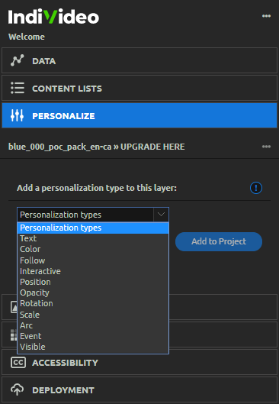Screen dimensions: 279x404
Task: Open the top-right three-dot options menu
Action: pyautogui.click(x=266, y=16)
